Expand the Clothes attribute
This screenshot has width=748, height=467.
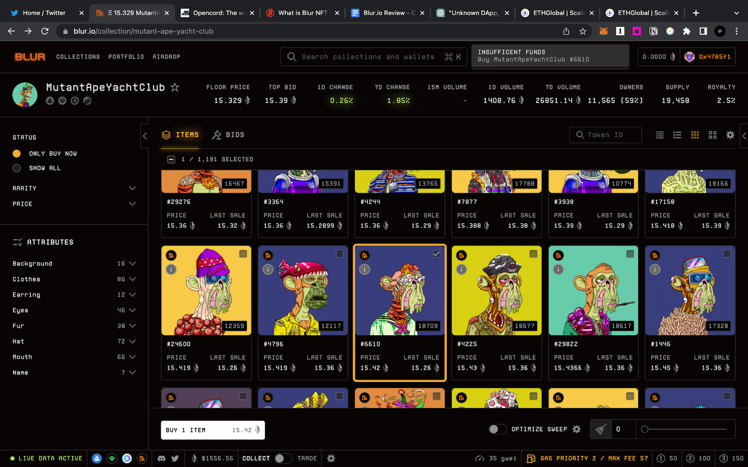74,279
